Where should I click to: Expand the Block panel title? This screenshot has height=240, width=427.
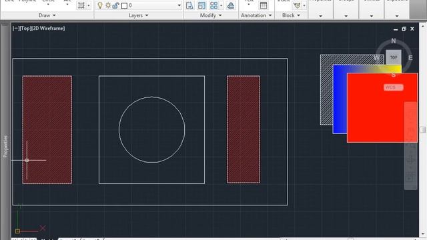click(291, 15)
